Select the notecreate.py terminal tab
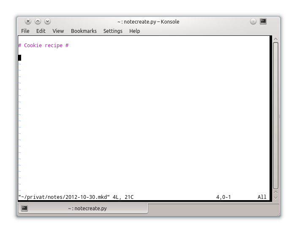This screenshot has width=297, height=233. (83, 208)
